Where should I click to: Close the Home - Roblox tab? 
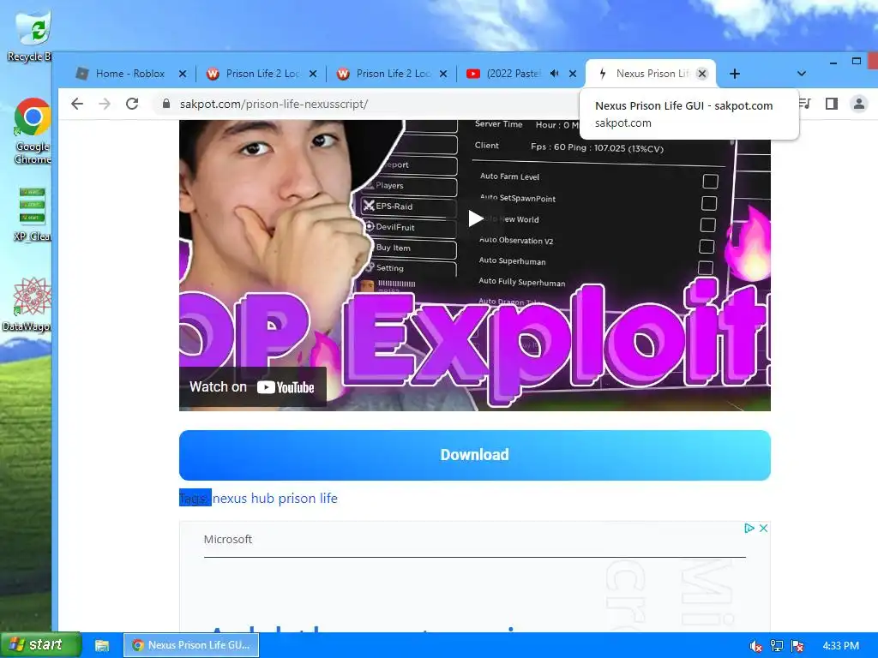pyautogui.click(x=183, y=74)
